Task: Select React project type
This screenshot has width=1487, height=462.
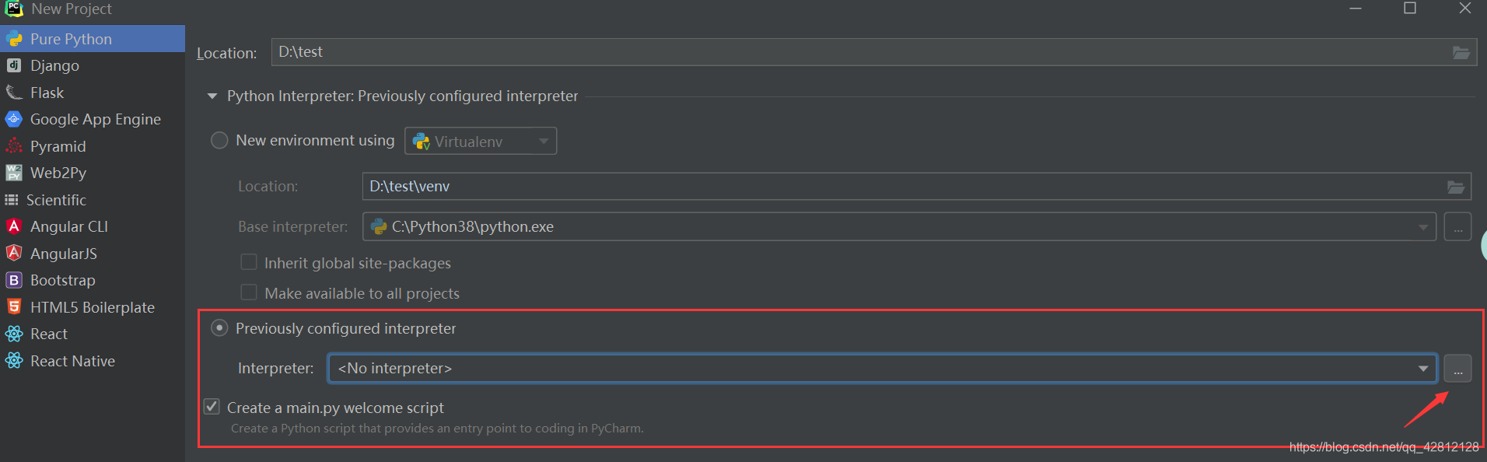Action: tap(93, 334)
